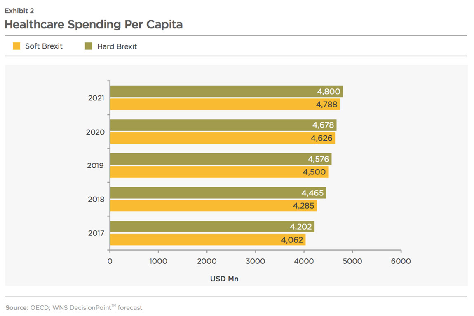Select the Soft Brexit legend label
Image resolution: width=474 pixels, height=316 pixels.
[x=44, y=46]
